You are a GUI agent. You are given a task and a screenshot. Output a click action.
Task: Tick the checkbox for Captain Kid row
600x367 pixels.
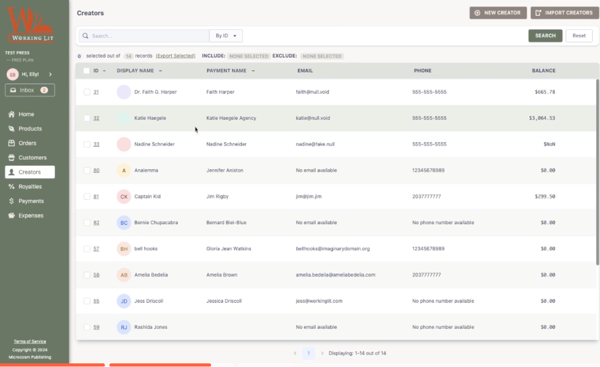pos(87,196)
